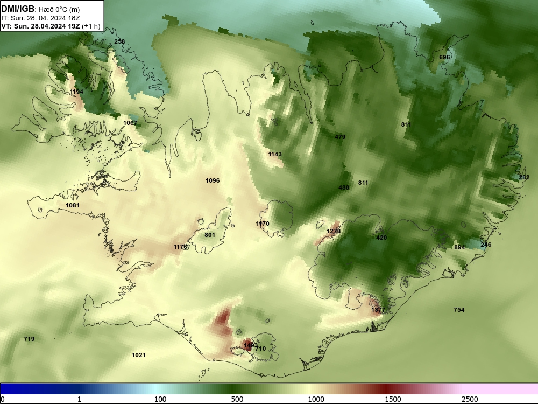Image resolution: width=538 pixels, height=404 pixels.
Task: Click the 480 height value
Action: (x=344, y=187)
